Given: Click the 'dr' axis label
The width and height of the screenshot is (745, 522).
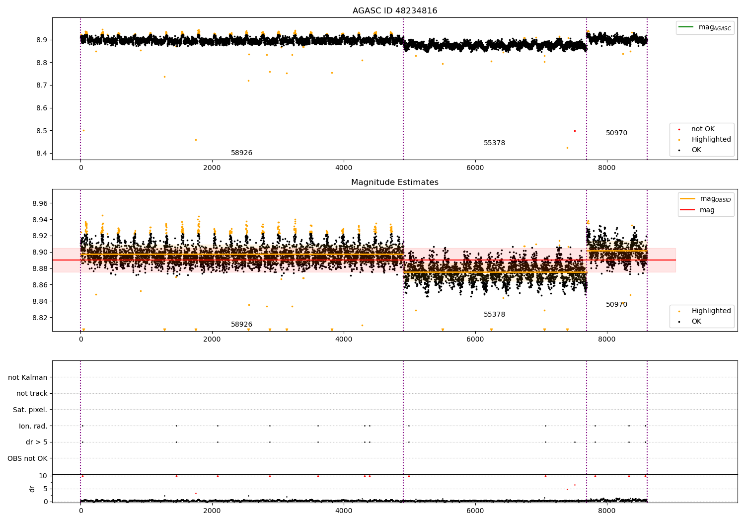Looking at the screenshot, I should tap(32, 489).
